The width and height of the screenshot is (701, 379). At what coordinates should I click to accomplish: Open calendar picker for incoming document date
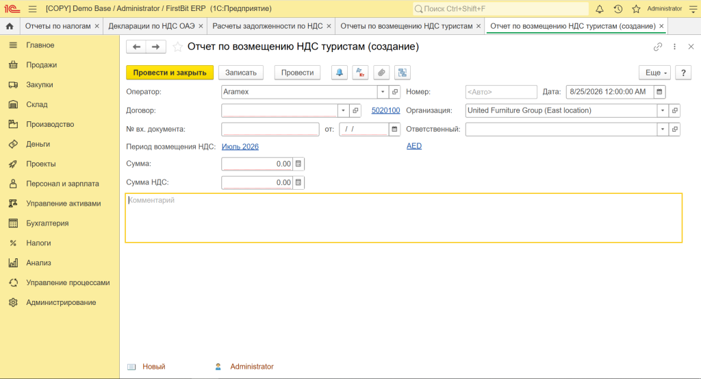394,129
